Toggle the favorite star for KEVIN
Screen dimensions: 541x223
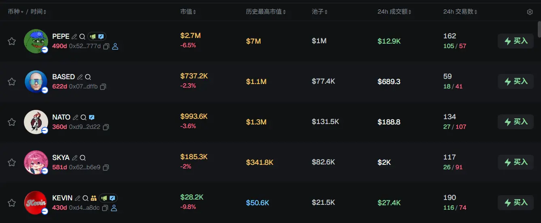coord(12,203)
